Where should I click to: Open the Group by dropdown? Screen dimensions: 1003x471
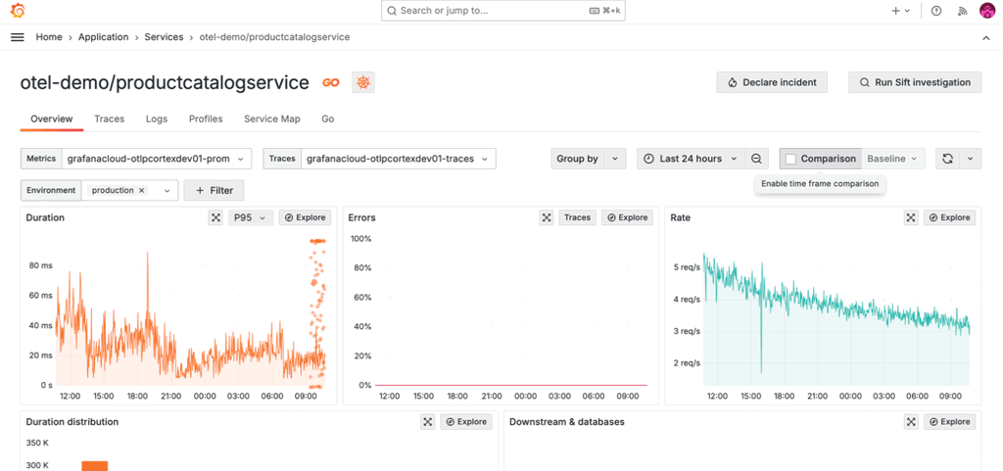click(x=589, y=159)
